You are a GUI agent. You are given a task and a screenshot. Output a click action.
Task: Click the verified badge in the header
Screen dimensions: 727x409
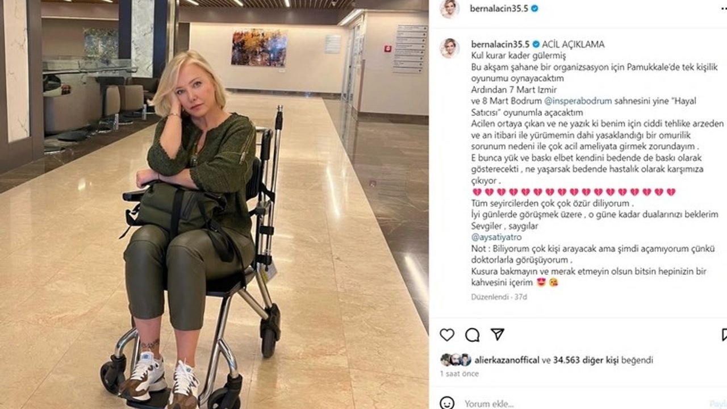pos(535,9)
